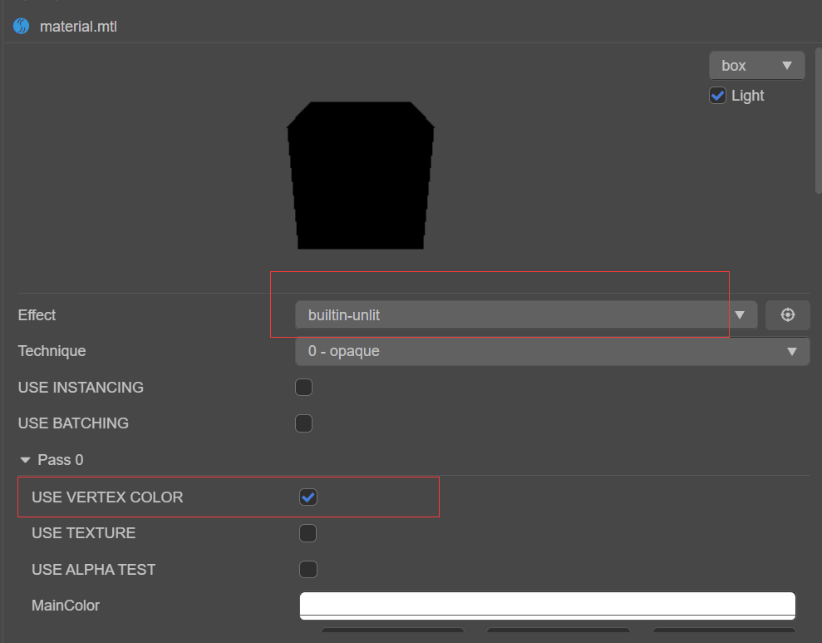Click the Effect dropdown arrow
Image resolution: width=822 pixels, height=643 pixels.
[739, 314]
